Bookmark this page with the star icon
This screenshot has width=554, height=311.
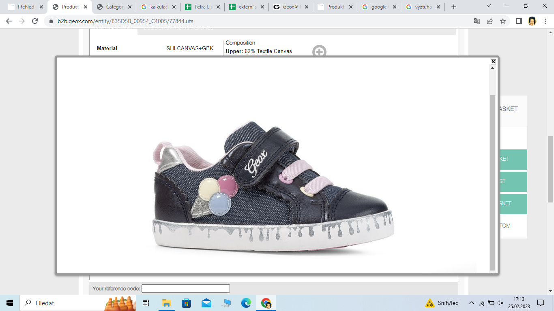tap(503, 21)
